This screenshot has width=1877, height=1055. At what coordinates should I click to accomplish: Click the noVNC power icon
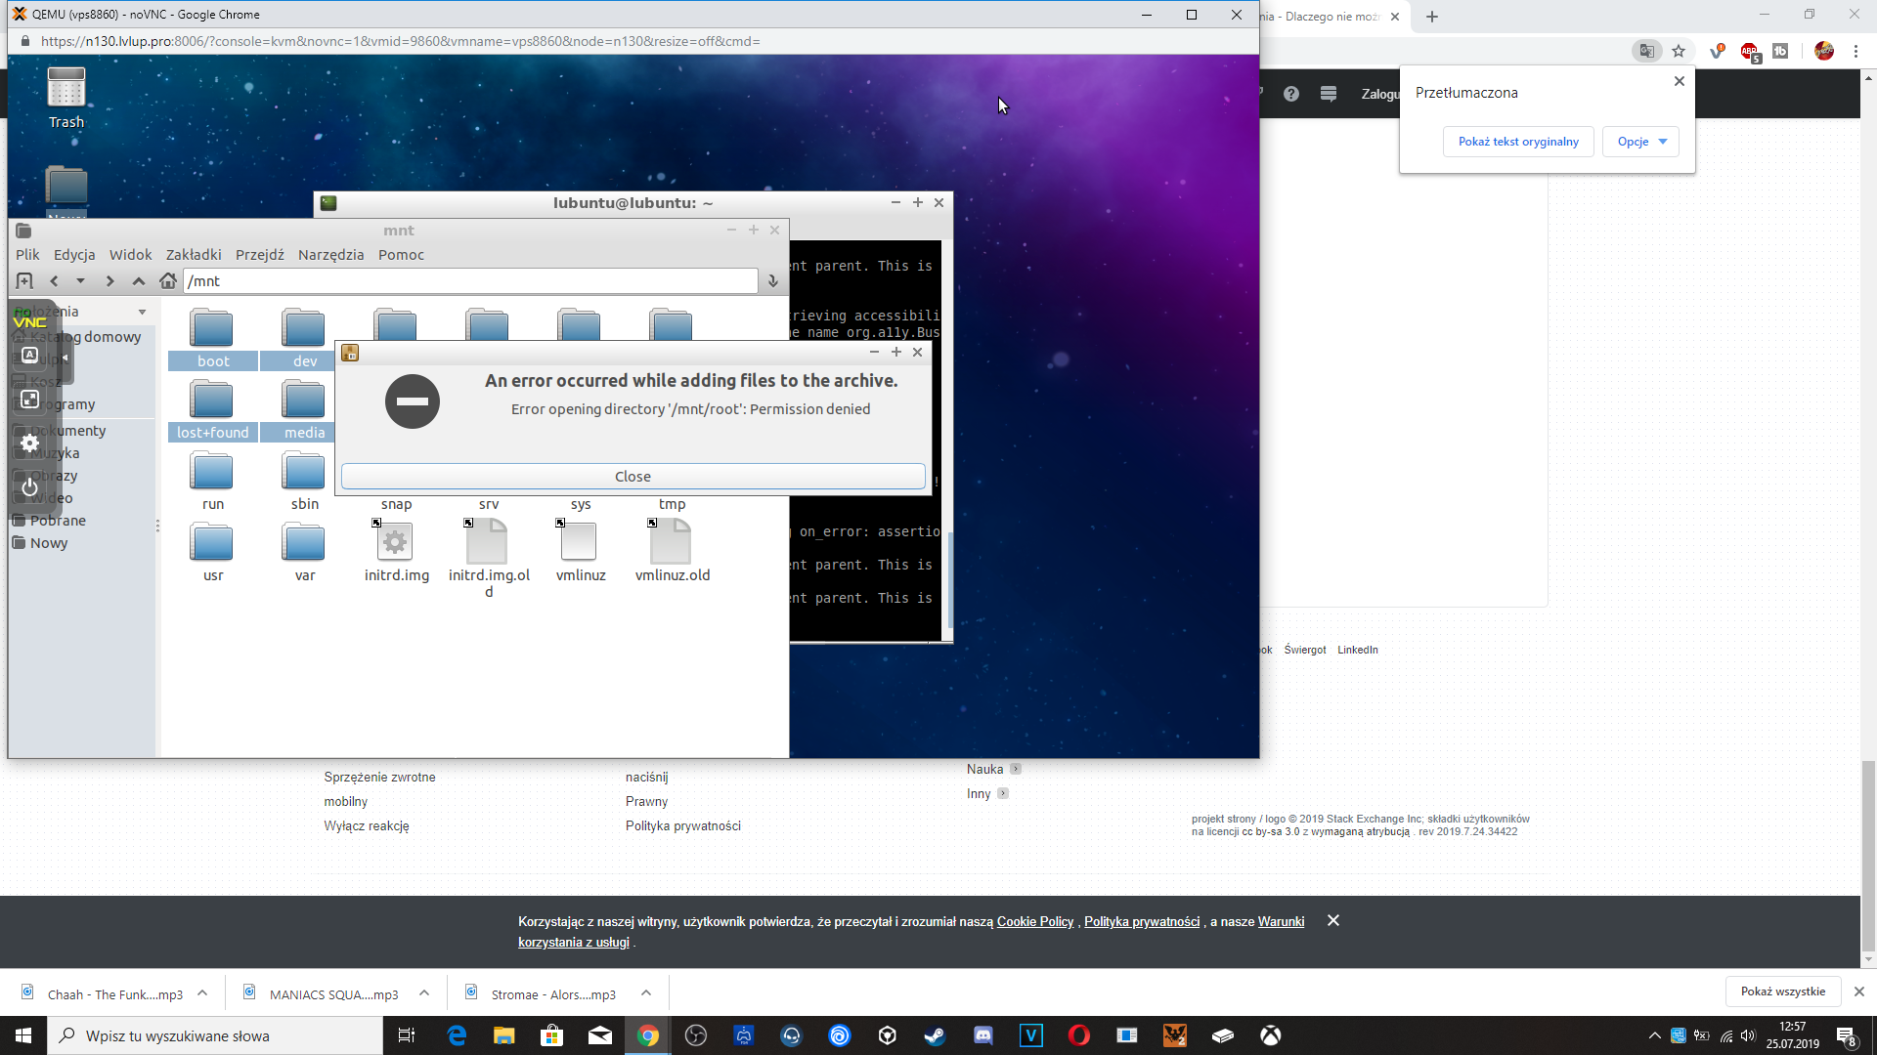29,486
